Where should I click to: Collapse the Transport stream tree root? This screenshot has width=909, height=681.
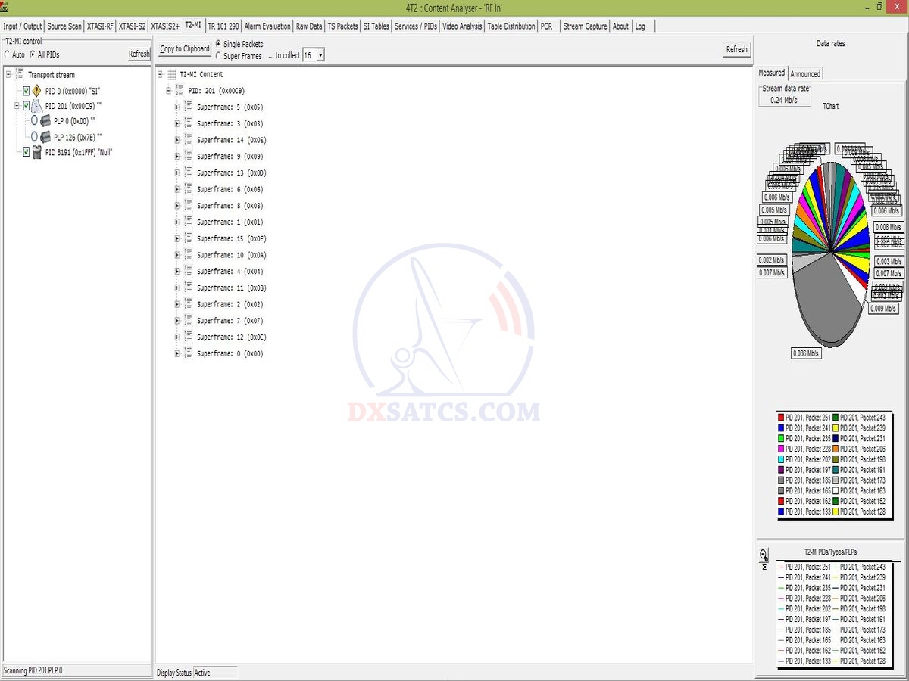[x=8, y=74]
